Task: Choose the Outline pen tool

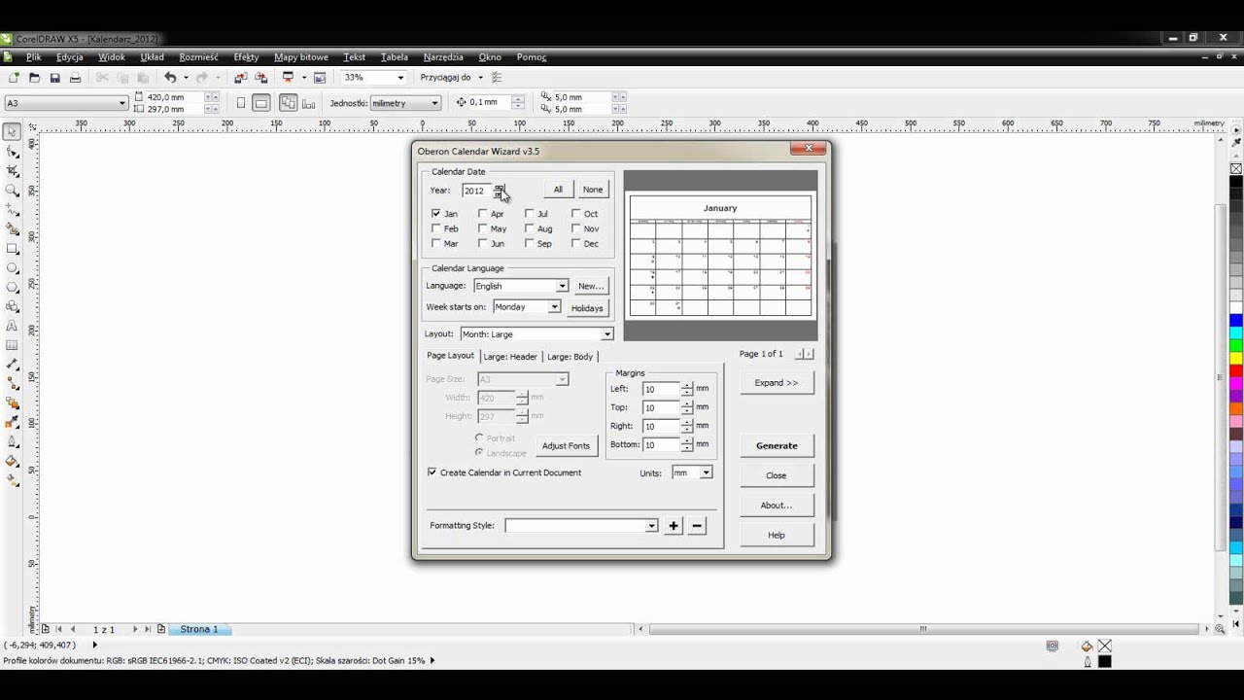Action: point(13,442)
